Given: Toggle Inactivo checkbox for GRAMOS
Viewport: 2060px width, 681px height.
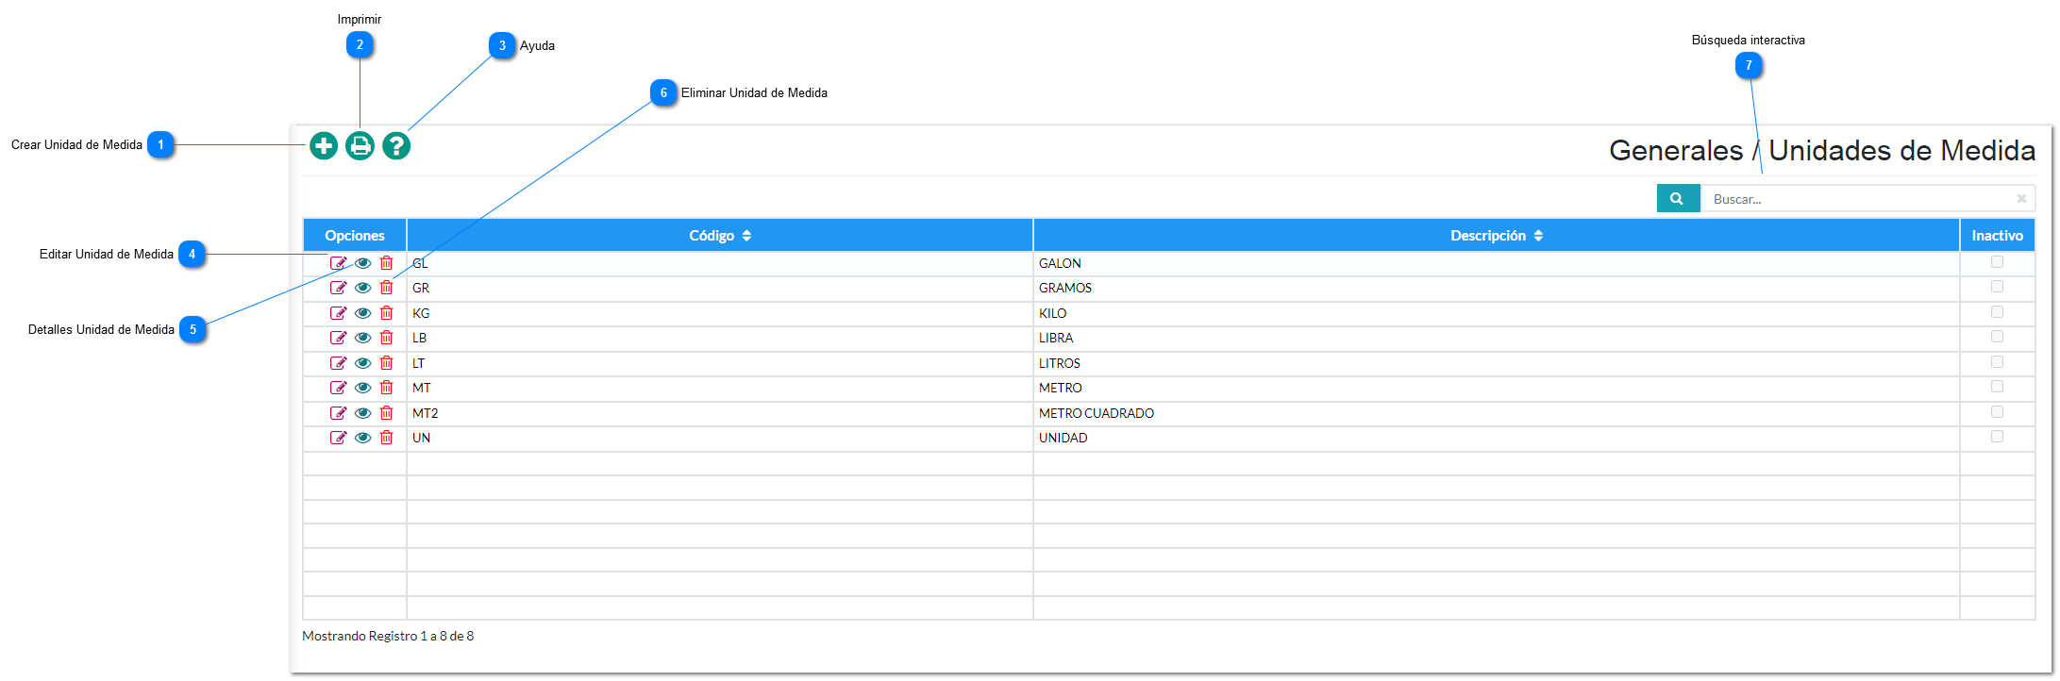Looking at the screenshot, I should click(1997, 287).
